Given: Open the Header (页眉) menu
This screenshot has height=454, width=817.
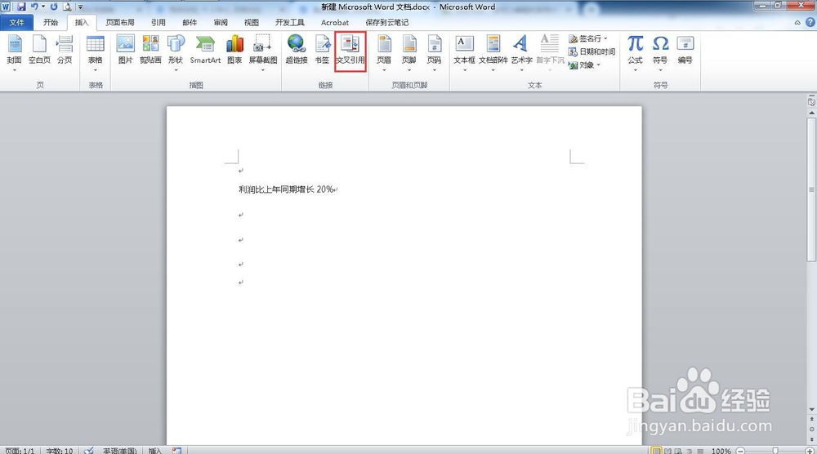Looking at the screenshot, I should 384,52.
